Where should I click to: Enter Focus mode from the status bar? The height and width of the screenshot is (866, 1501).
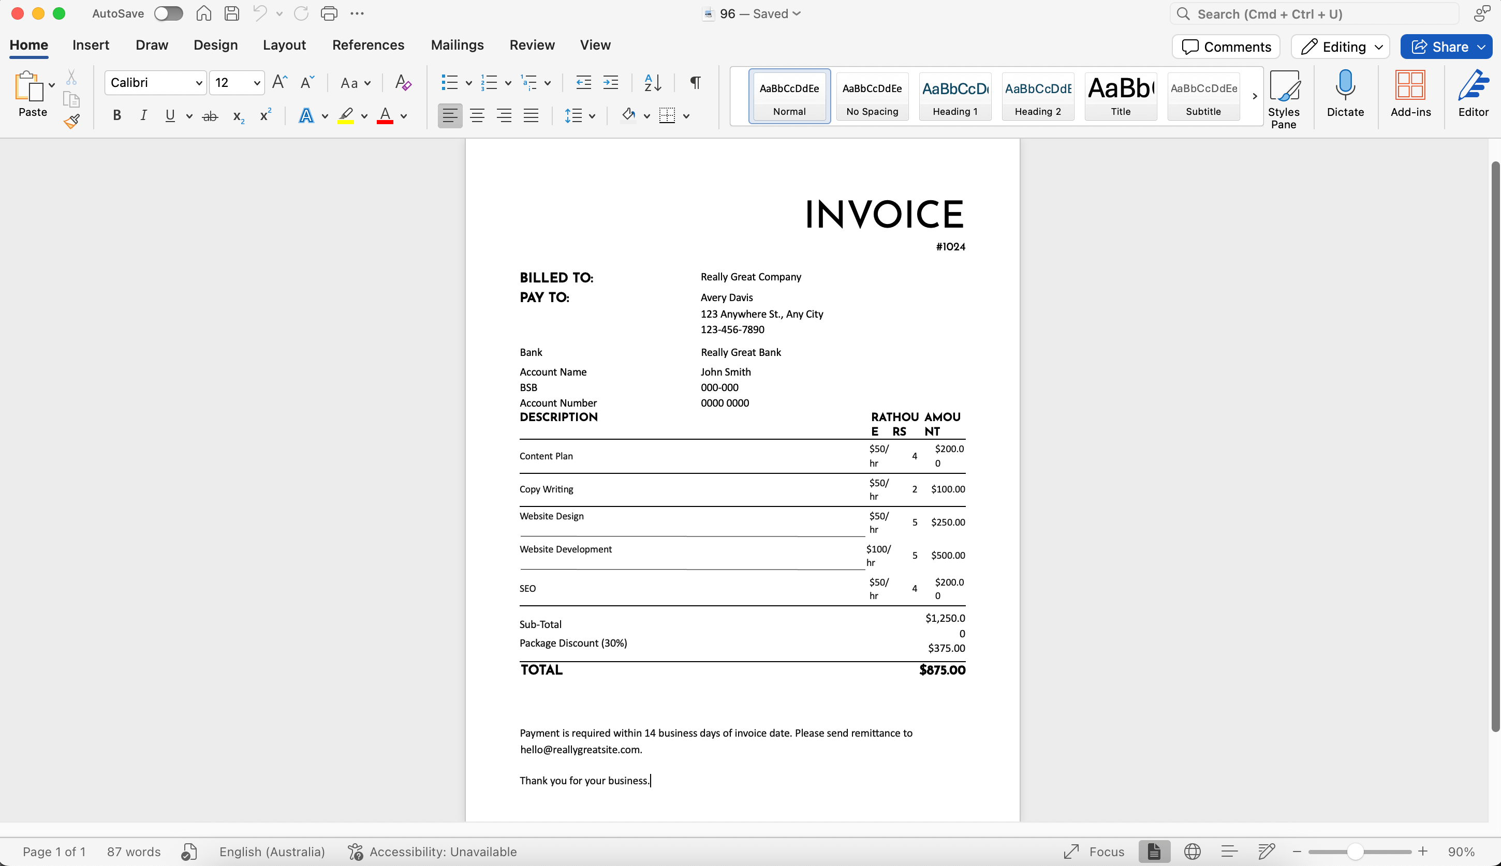click(x=1094, y=852)
